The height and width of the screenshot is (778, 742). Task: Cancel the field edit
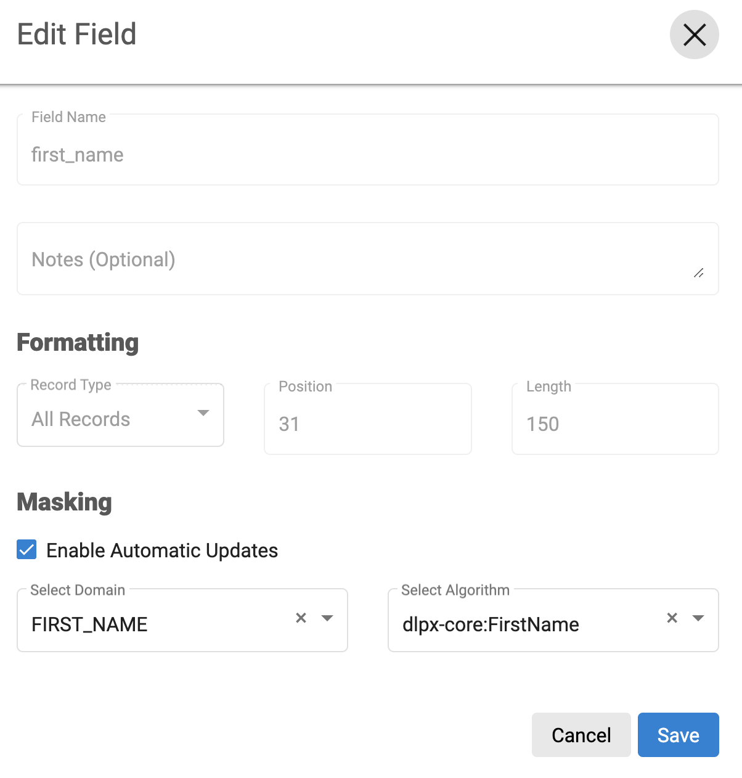pyautogui.click(x=581, y=735)
